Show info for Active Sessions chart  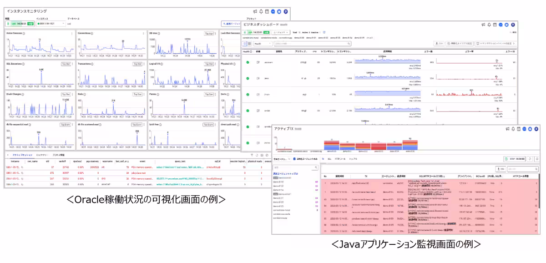[x=24, y=33]
